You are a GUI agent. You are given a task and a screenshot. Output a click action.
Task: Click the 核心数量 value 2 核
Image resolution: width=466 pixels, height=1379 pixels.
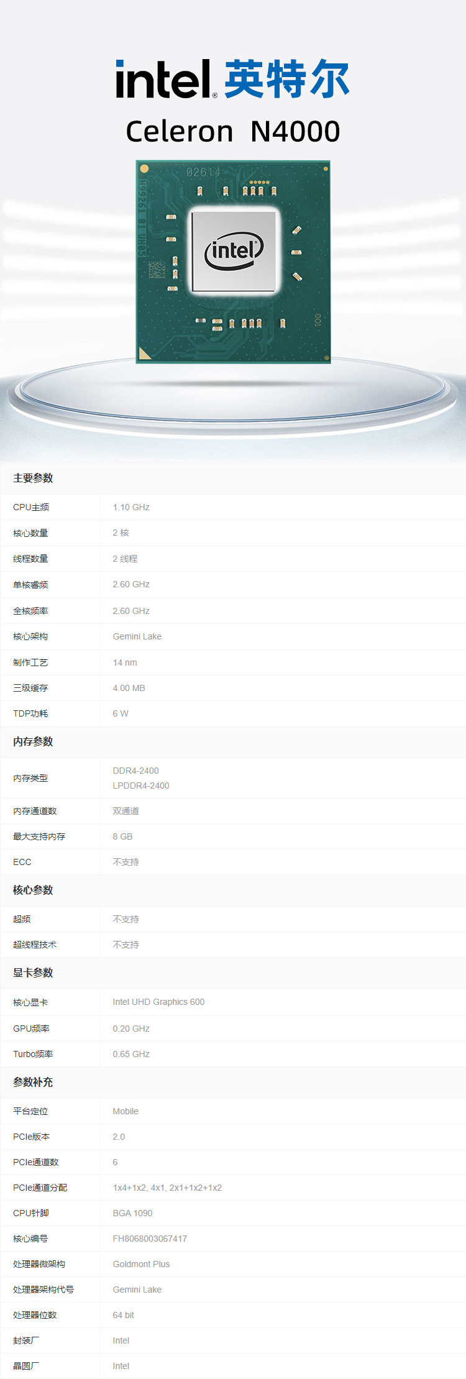[121, 533]
